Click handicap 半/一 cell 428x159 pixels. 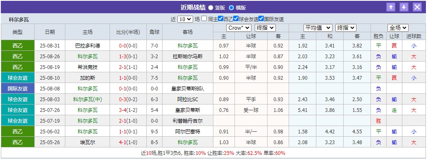251,131
